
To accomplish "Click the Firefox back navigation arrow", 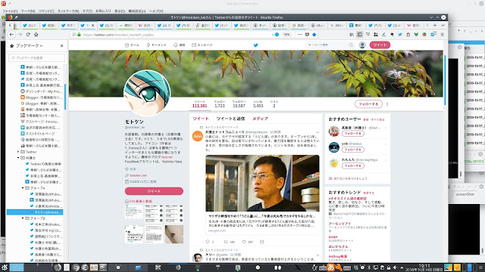I will point(11,35).
